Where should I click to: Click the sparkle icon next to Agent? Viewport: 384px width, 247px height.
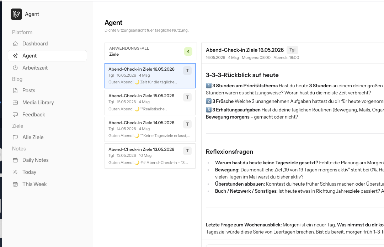[x=15, y=56]
